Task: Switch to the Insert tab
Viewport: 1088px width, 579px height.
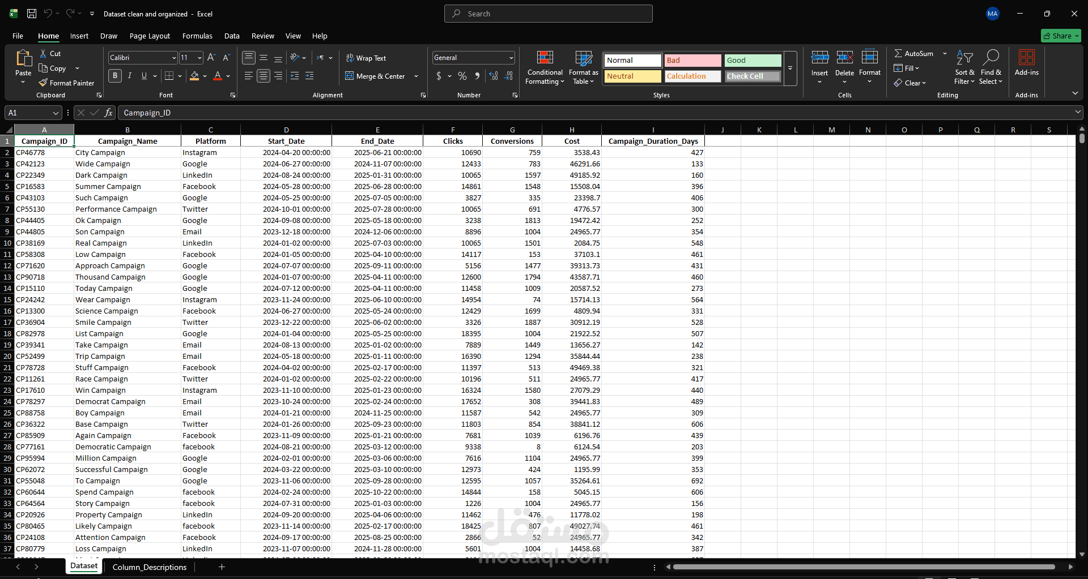Action: pos(79,36)
